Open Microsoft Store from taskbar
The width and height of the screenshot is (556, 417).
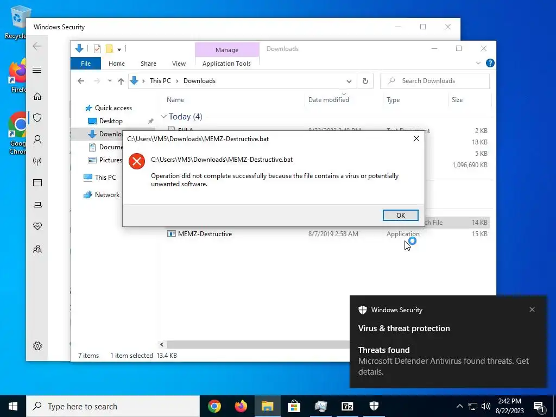click(x=294, y=406)
